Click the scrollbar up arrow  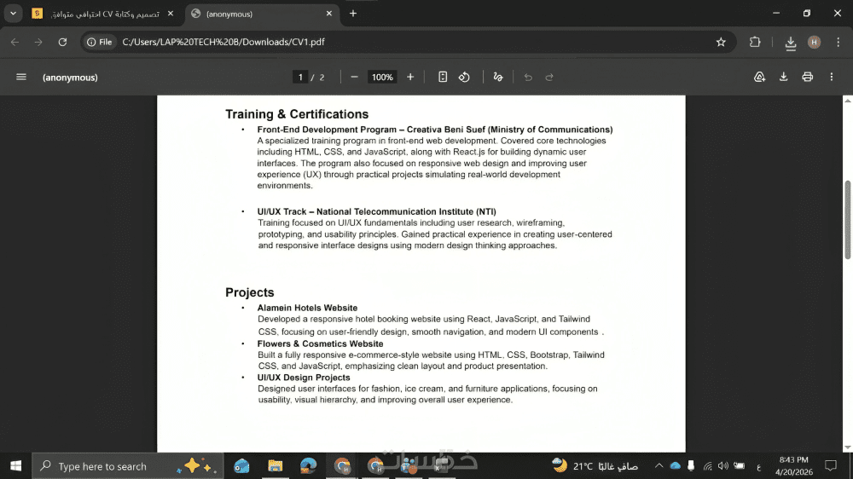(x=848, y=101)
